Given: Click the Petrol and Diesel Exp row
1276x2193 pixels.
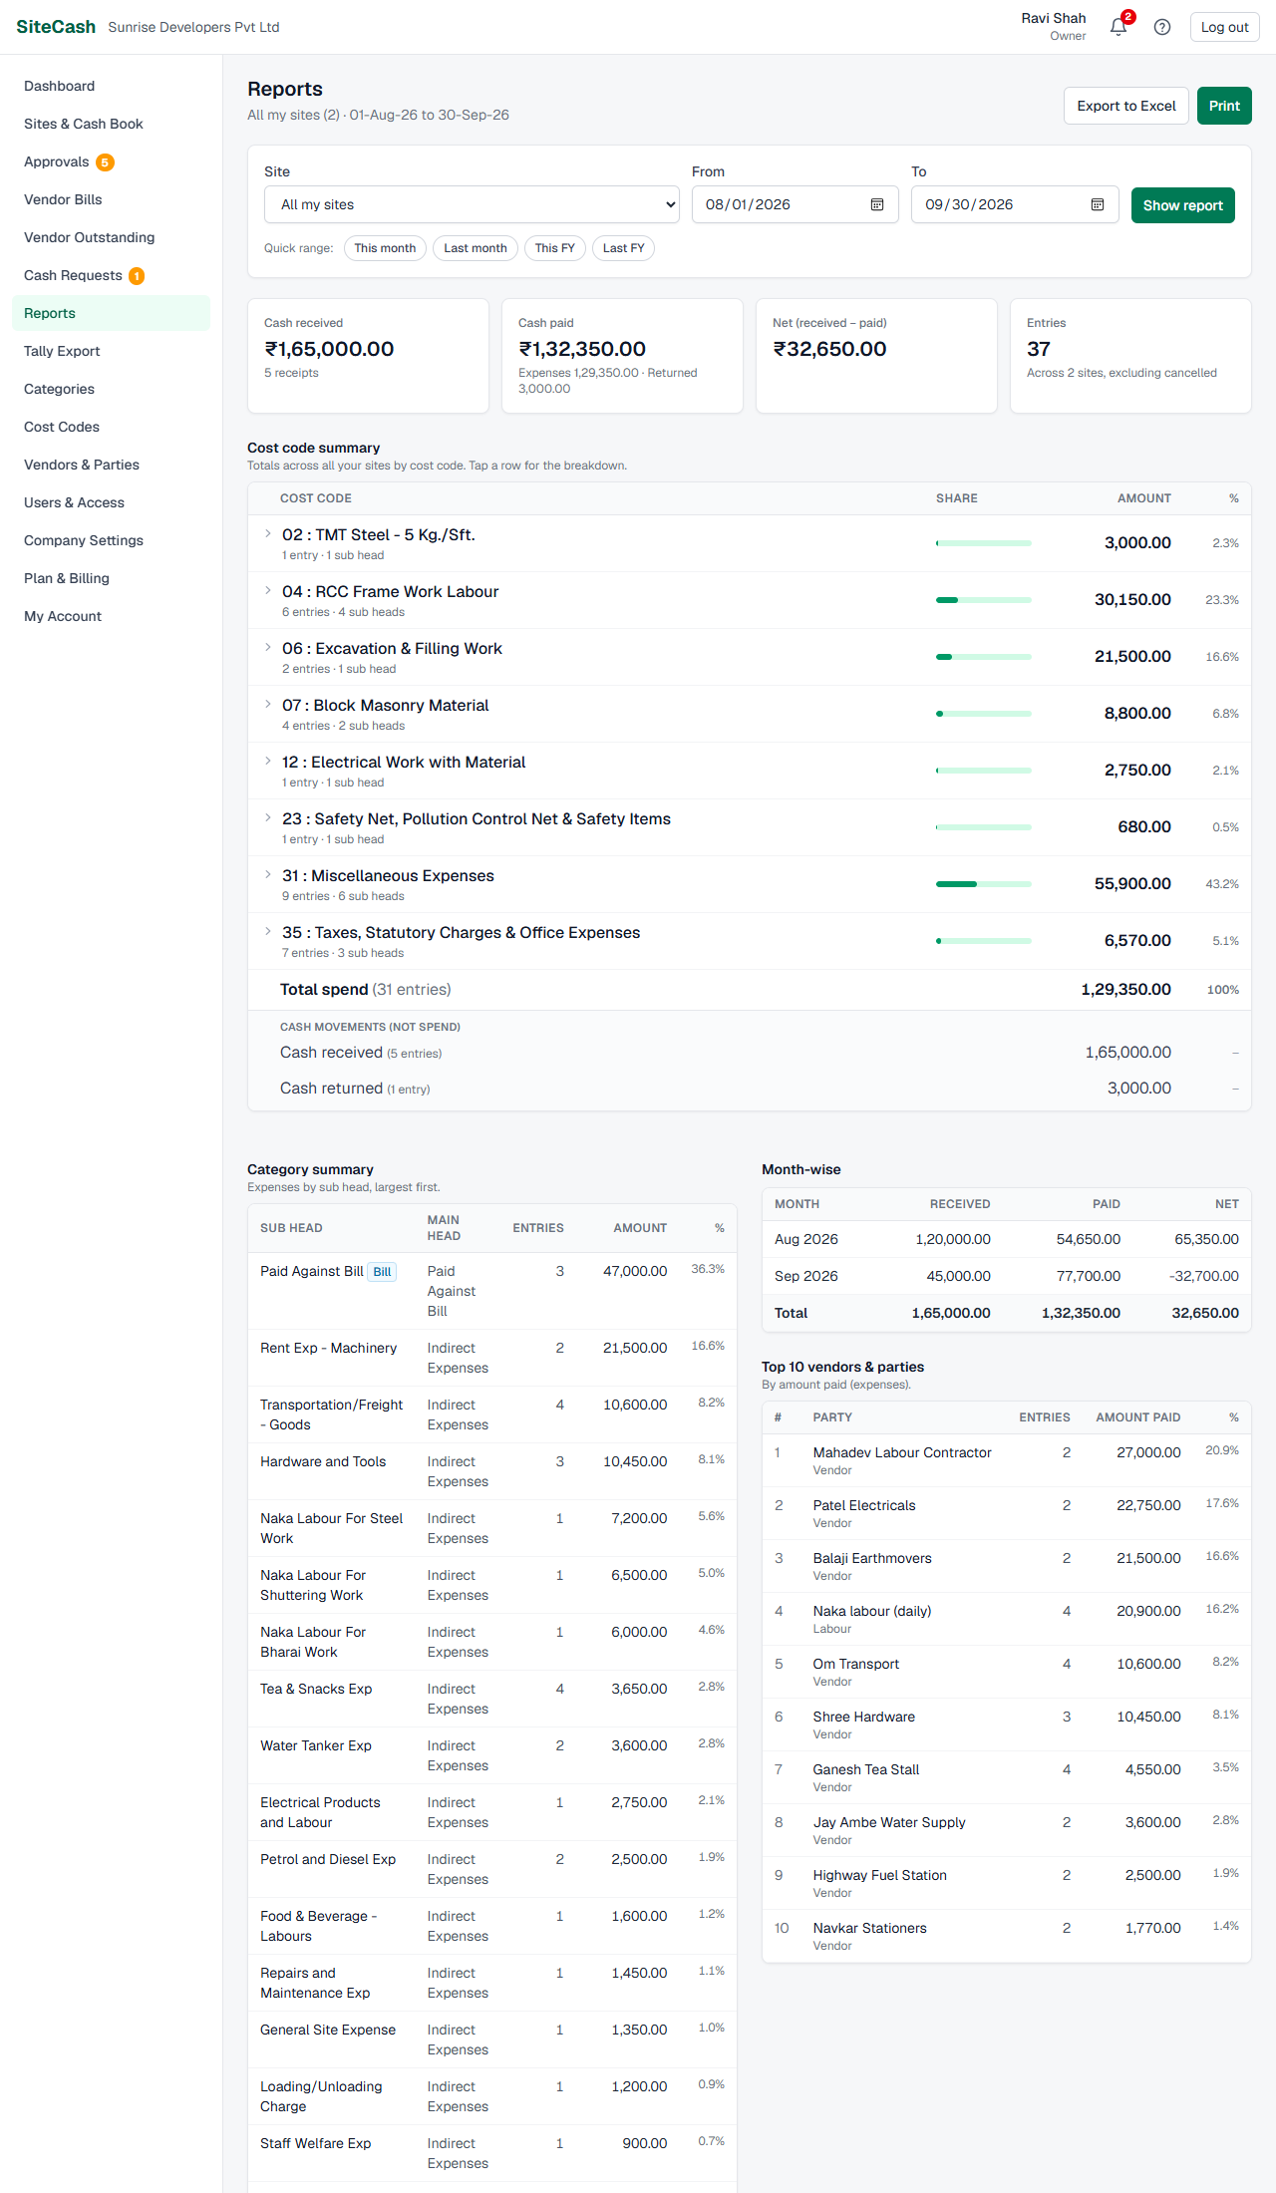Looking at the screenshot, I should 492,1869.
